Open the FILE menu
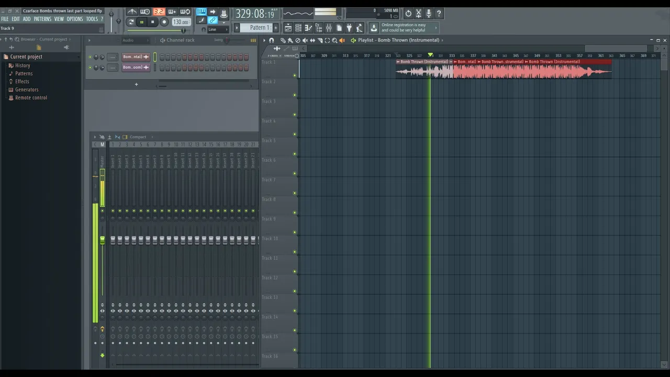Viewport: 670px width, 377px height. (x=5, y=19)
